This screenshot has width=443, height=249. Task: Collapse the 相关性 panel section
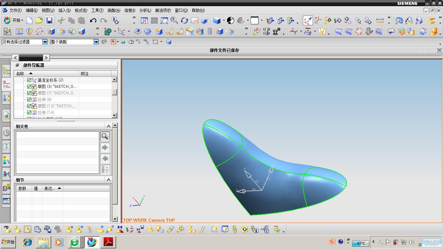(109, 126)
